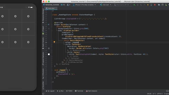The image size is (169, 95).
Task: Click the _tapped function name
Action: (x=62, y=70)
